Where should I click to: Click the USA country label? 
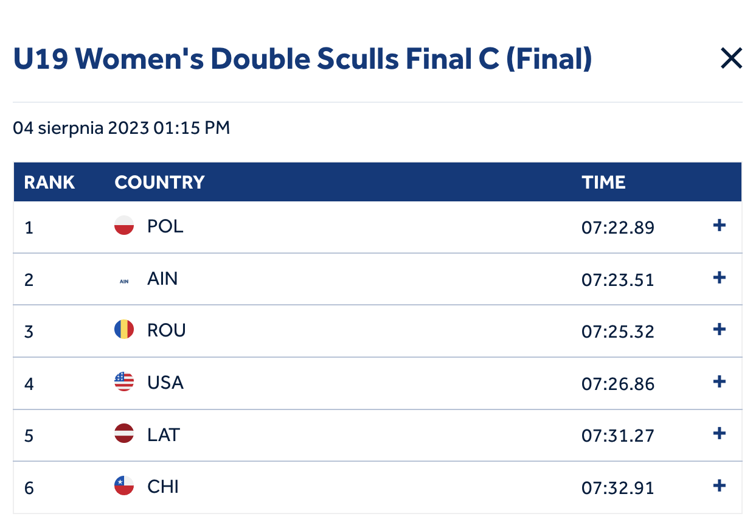click(165, 383)
